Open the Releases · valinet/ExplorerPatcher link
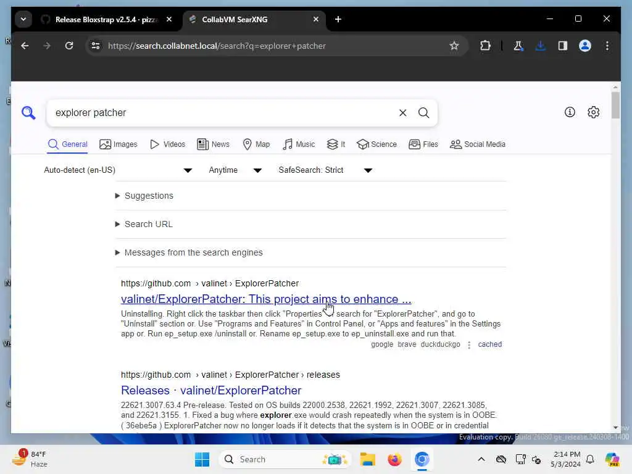The height and width of the screenshot is (474, 632). pyautogui.click(x=211, y=391)
